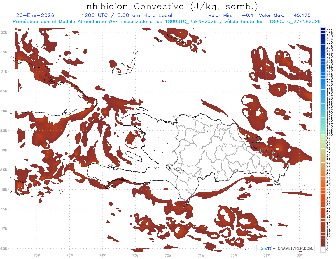This screenshot has height=259, width=336.
Task: Select the "21N" latitude label
Action: point(4,72)
